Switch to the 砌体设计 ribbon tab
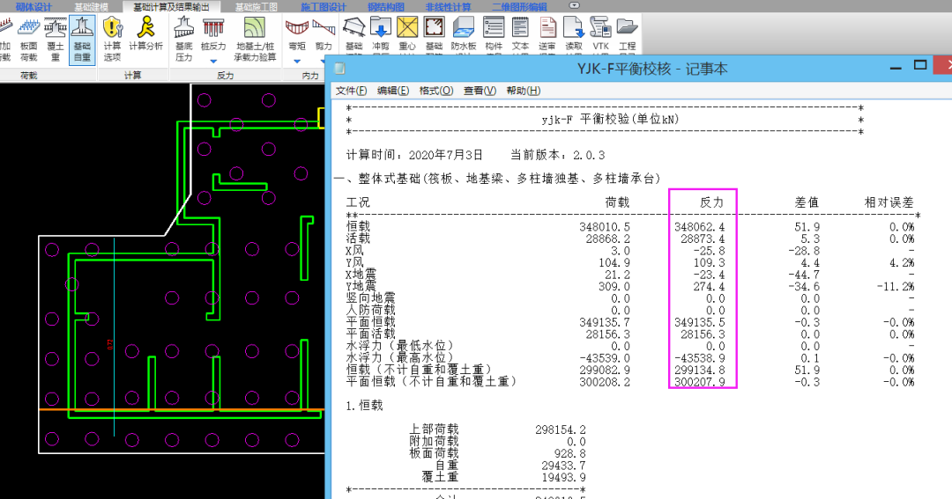 34,7
